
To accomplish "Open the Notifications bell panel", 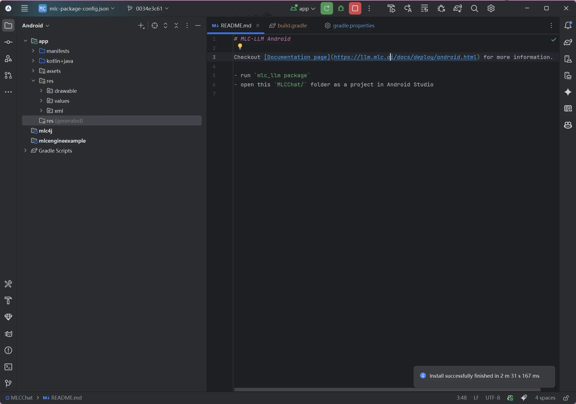I will coord(568,25).
